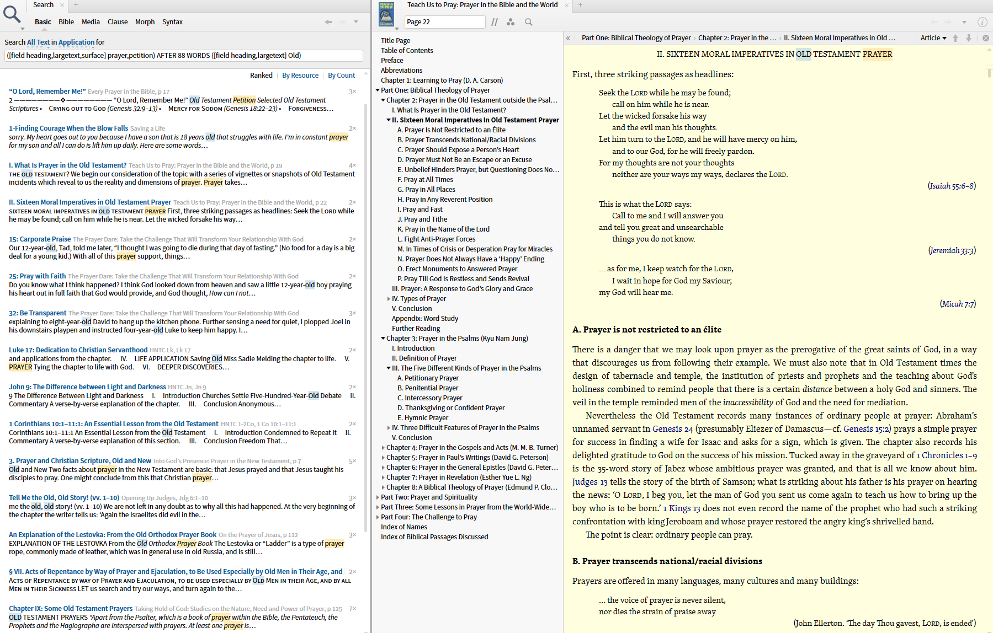The image size is (993, 633).
Task: Click the search query input box
Action: [x=184, y=56]
